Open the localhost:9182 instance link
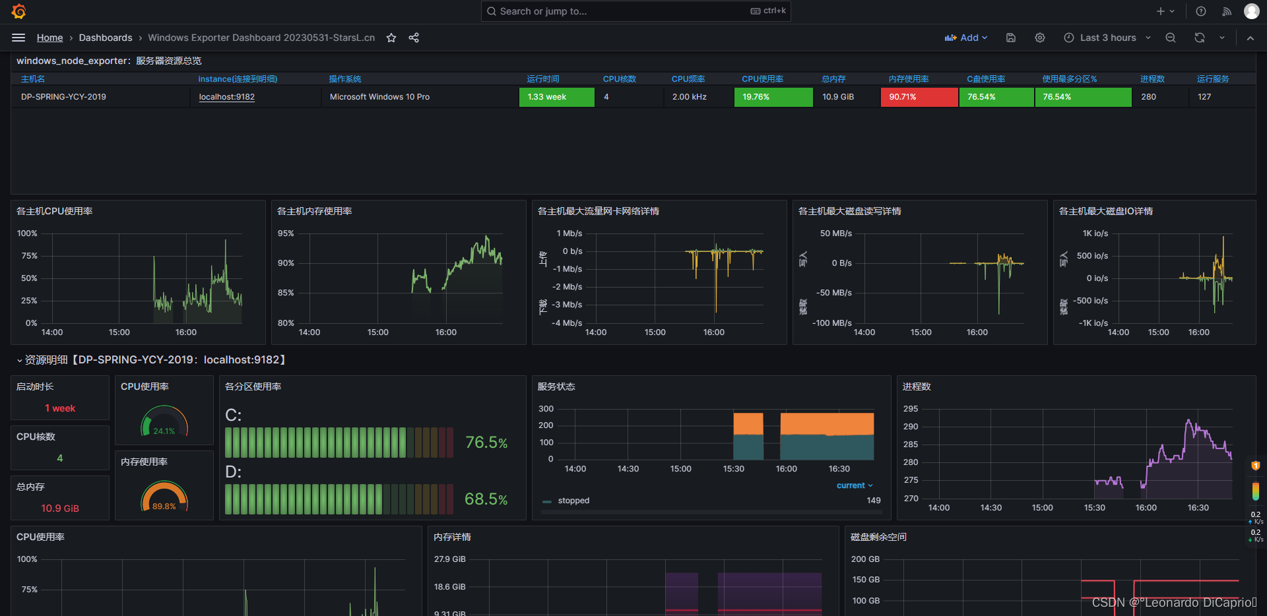 pyautogui.click(x=226, y=96)
